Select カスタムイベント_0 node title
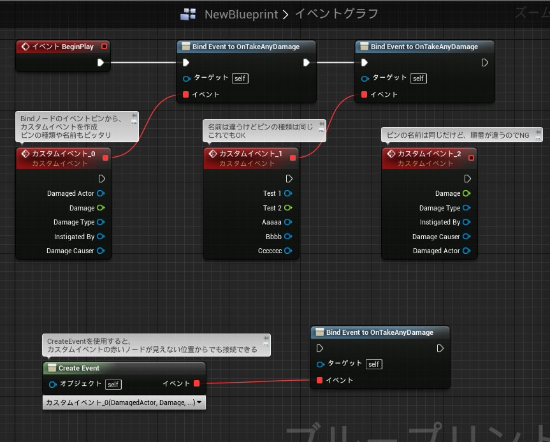 point(64,154)
